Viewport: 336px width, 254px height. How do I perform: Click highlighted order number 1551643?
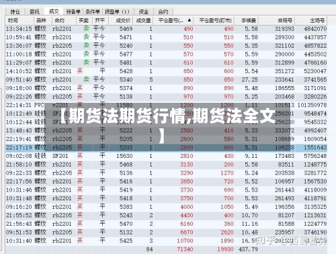point(315,148)
